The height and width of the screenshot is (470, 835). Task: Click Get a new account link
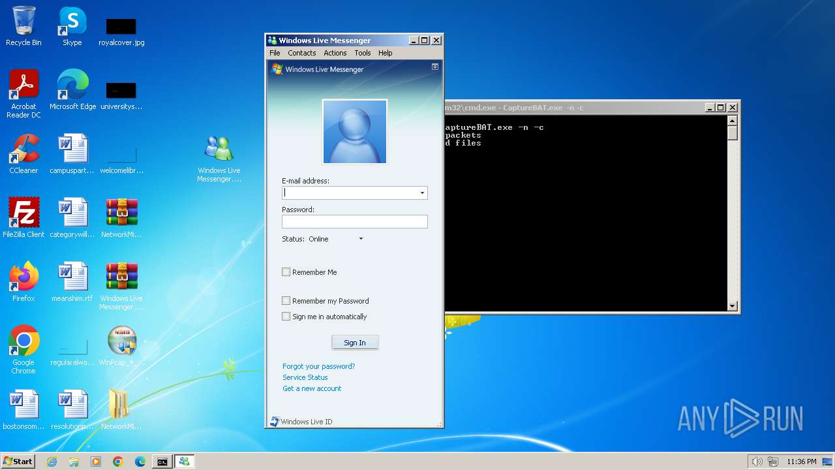coord(312,388)
